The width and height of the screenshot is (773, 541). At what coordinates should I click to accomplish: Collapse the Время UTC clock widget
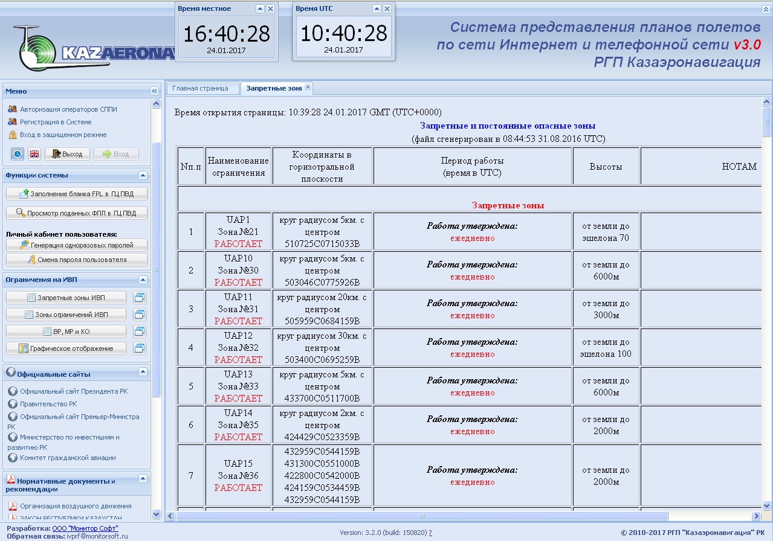pos(377,9)
